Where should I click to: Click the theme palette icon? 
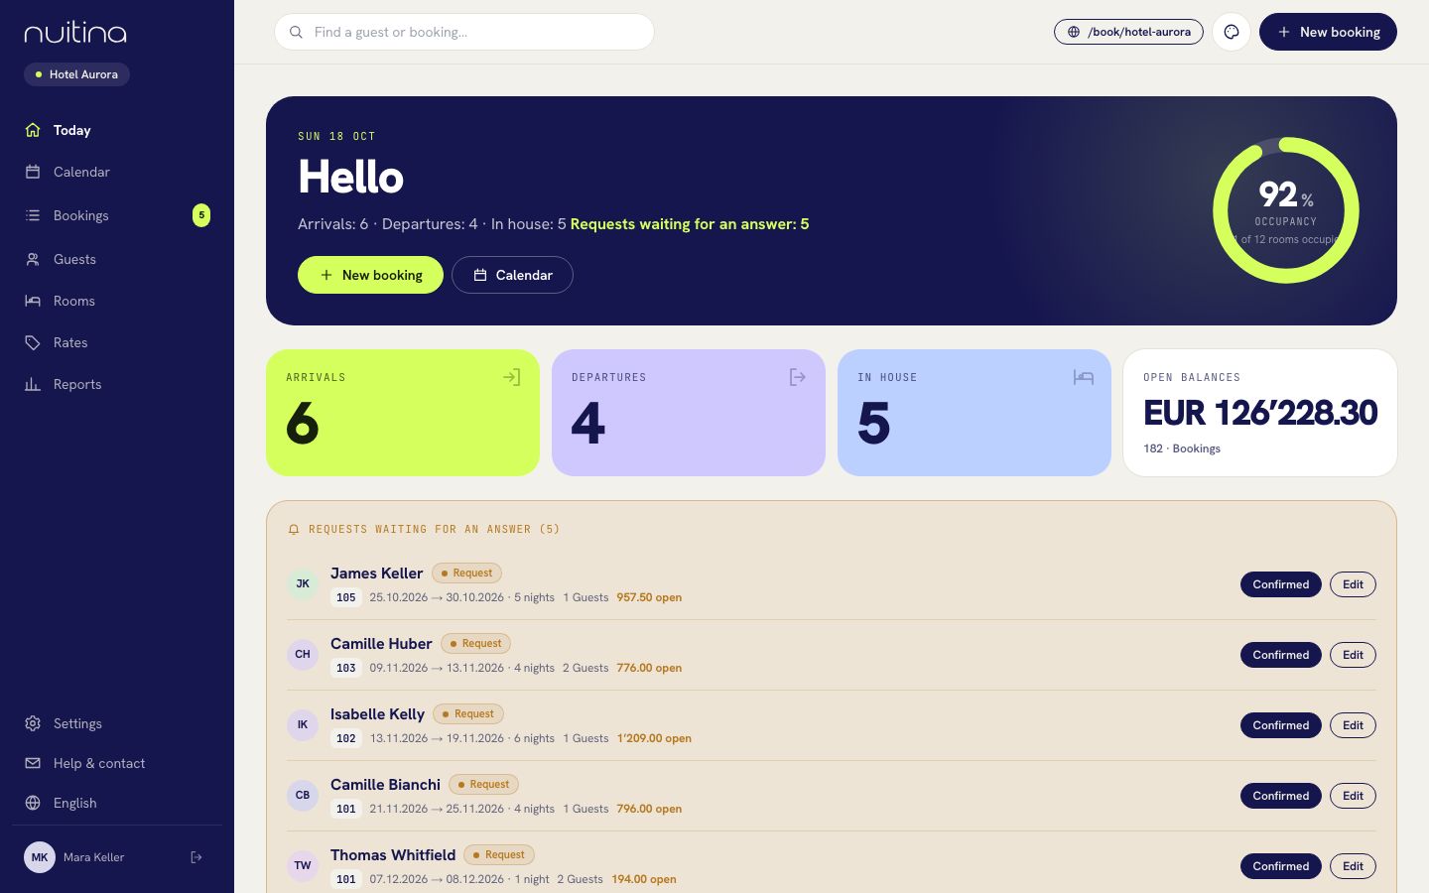point(1232,32)
